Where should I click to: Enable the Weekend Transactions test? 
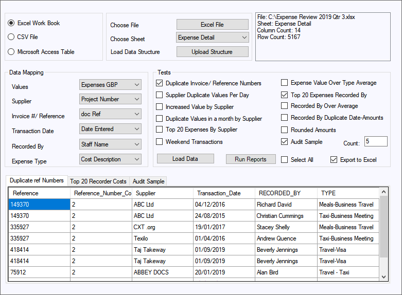click(x=160, y=141)
